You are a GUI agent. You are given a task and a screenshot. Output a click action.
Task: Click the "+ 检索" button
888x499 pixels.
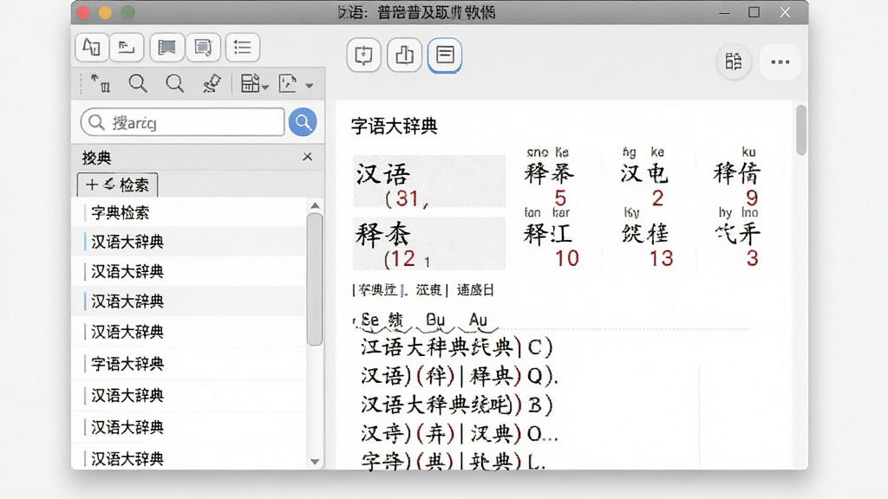117,185
